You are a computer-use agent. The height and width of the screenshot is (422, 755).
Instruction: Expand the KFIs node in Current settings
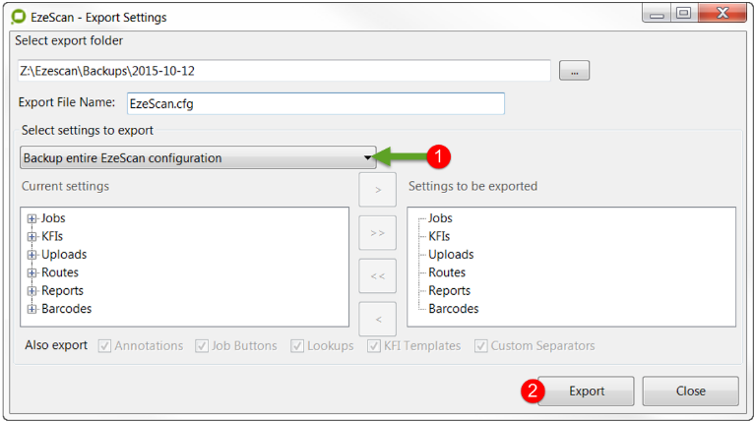32,236
